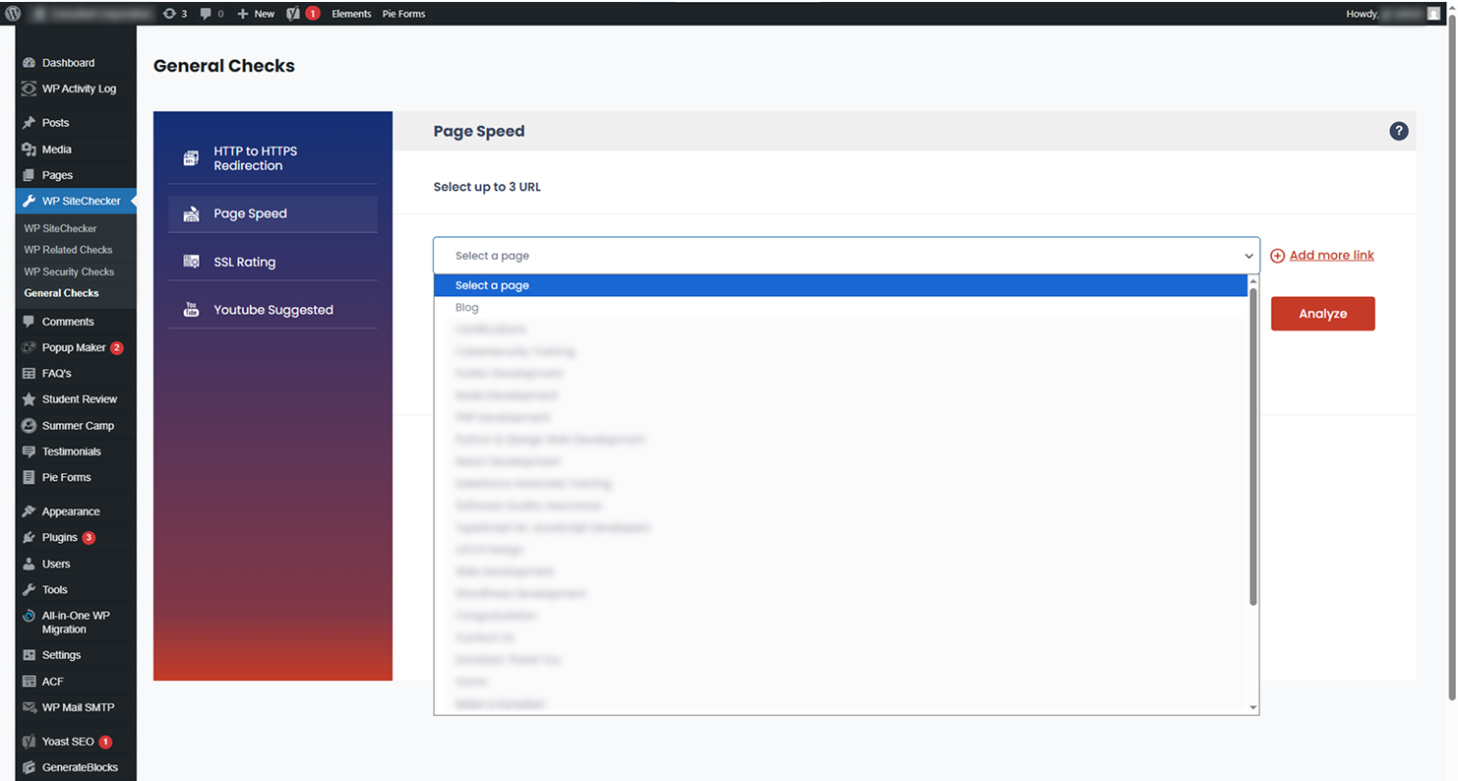Open the Plugins menu
Image resolution: width=1458 pixels, height=781 pixels.
pyautogui.click(x=59, y=537)
